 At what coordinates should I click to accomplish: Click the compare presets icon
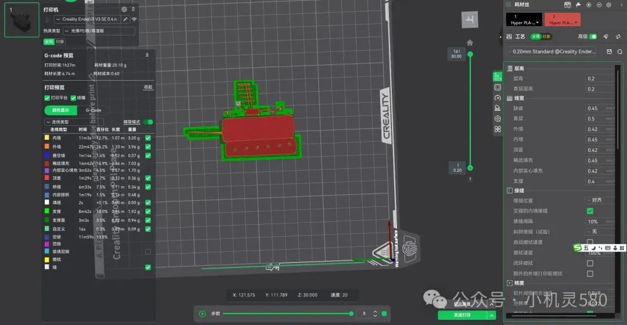point(618,37)
